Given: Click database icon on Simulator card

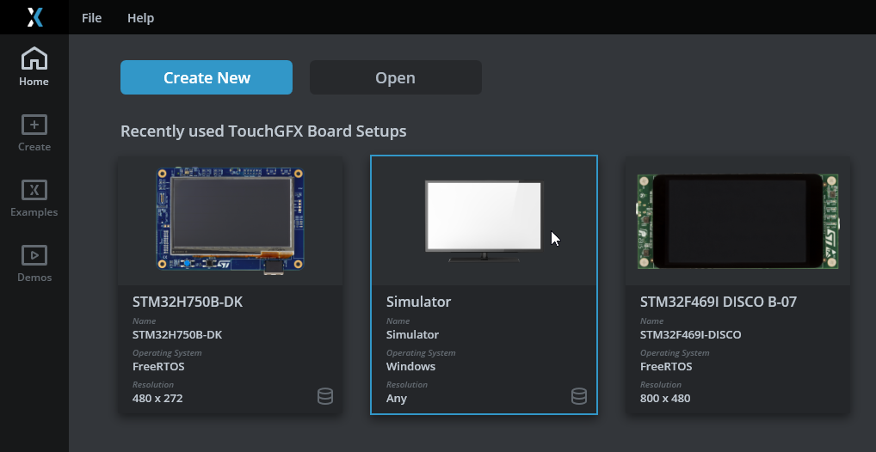Looking at the screenshot, I should (579, 396).
